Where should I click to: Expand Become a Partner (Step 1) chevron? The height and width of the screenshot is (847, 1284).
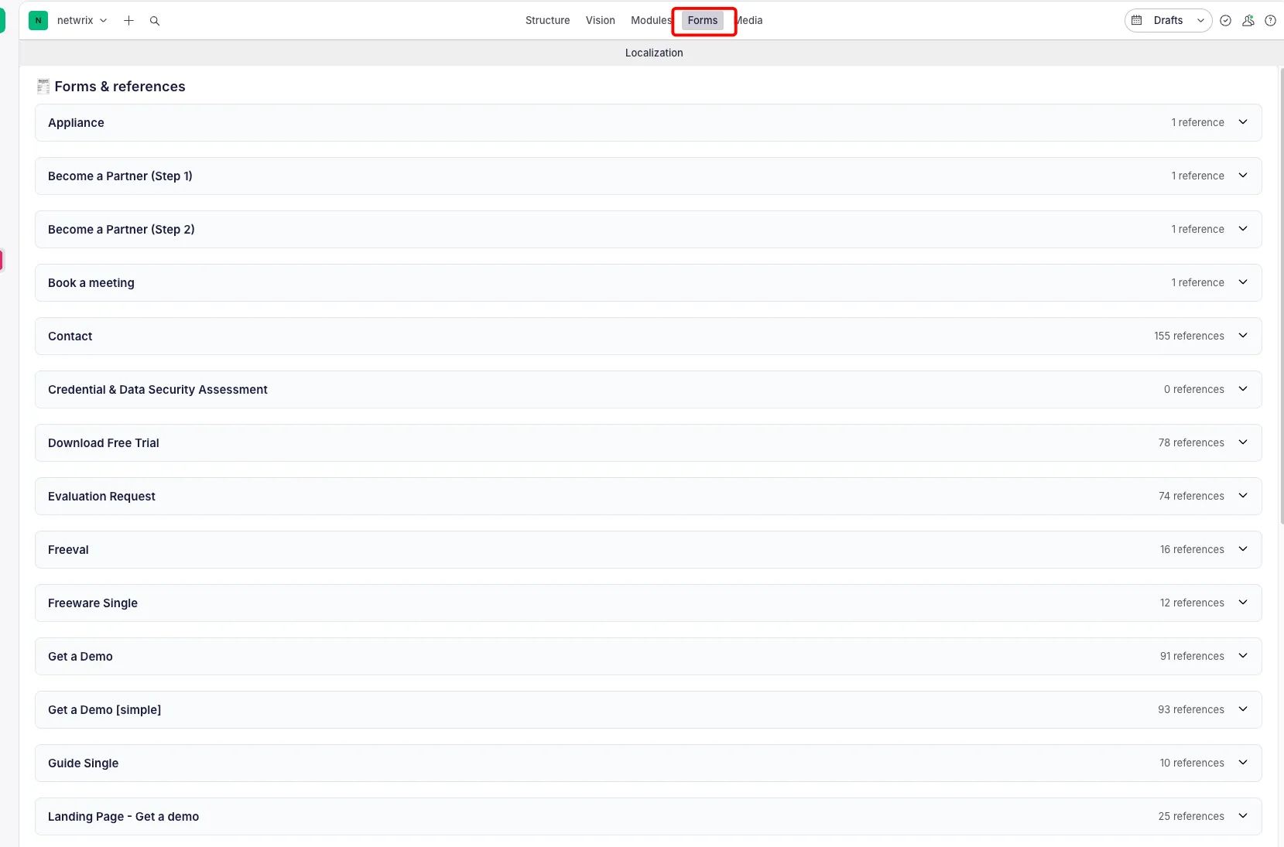1243,176
